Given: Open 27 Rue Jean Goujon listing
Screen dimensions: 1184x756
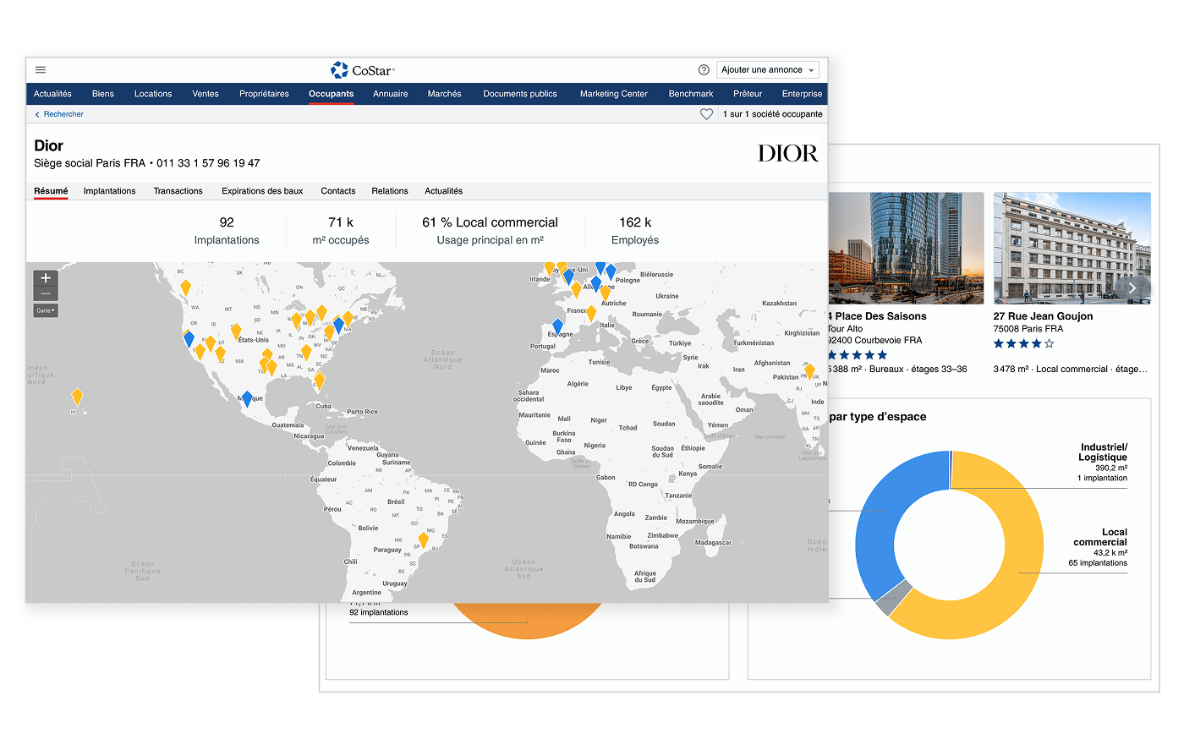Looking at the screenshot, I should [1043, 316].
